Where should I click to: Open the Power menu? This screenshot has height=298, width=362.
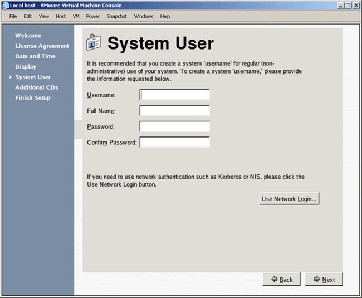pos(93,16)
